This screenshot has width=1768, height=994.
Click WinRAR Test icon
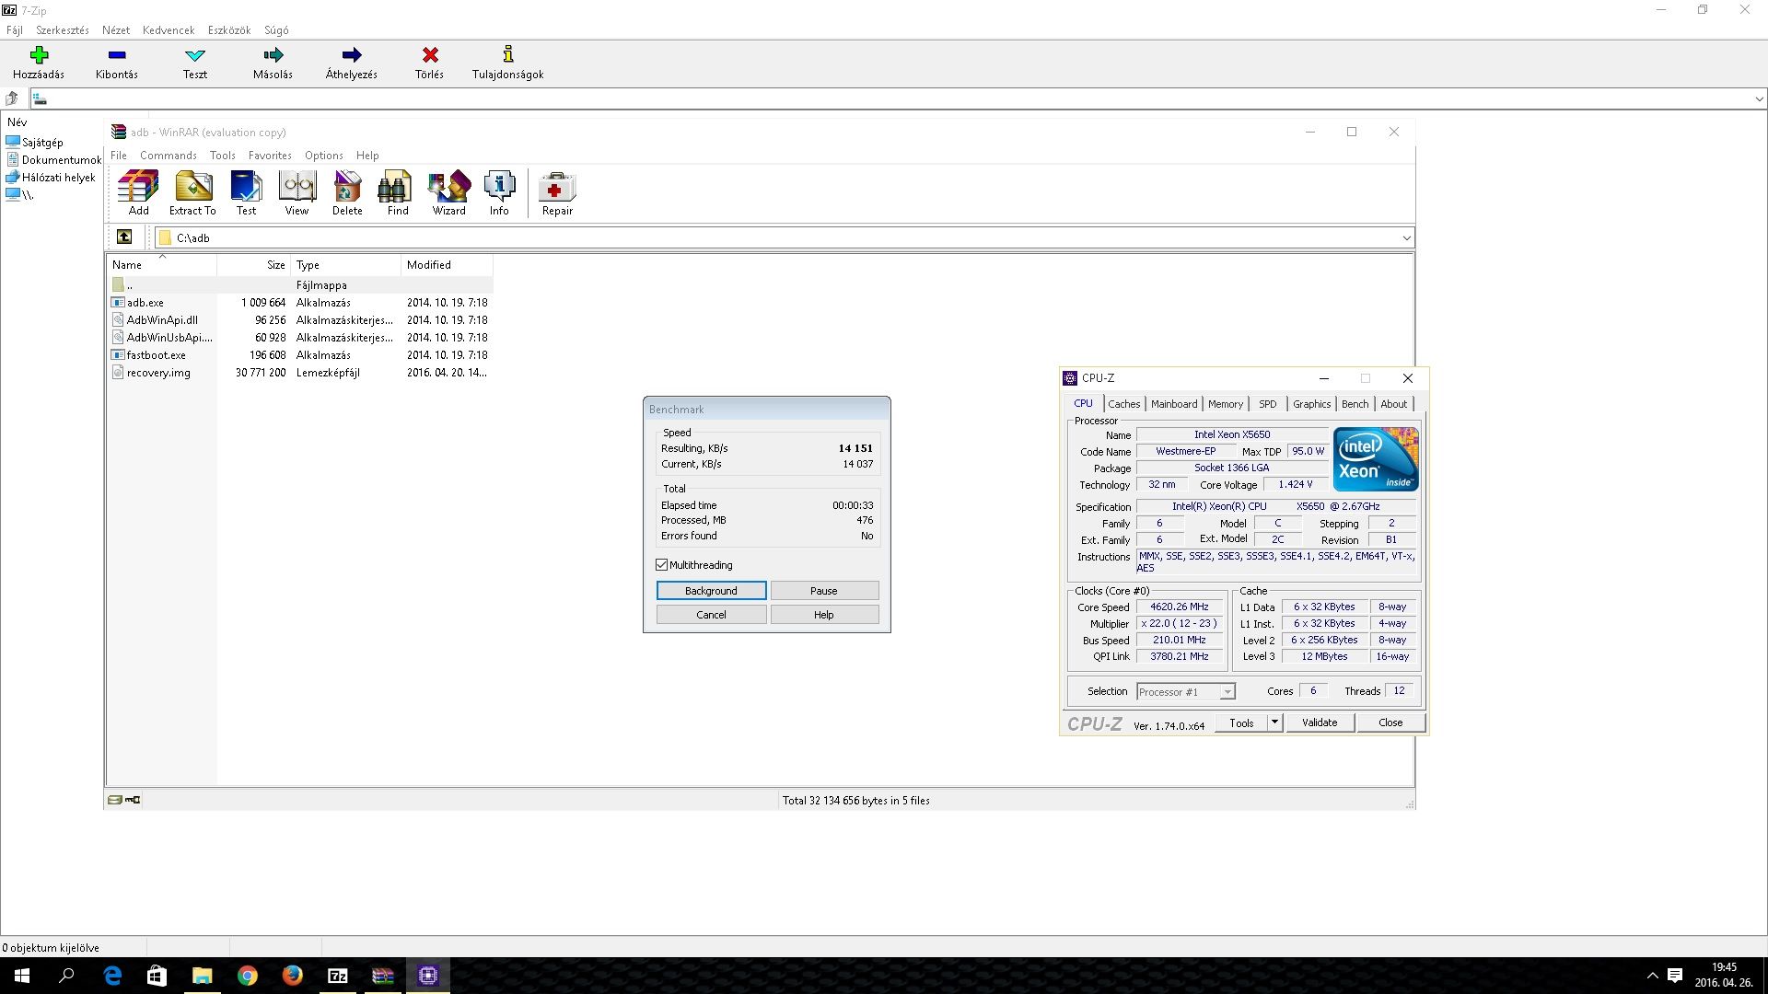246,187
